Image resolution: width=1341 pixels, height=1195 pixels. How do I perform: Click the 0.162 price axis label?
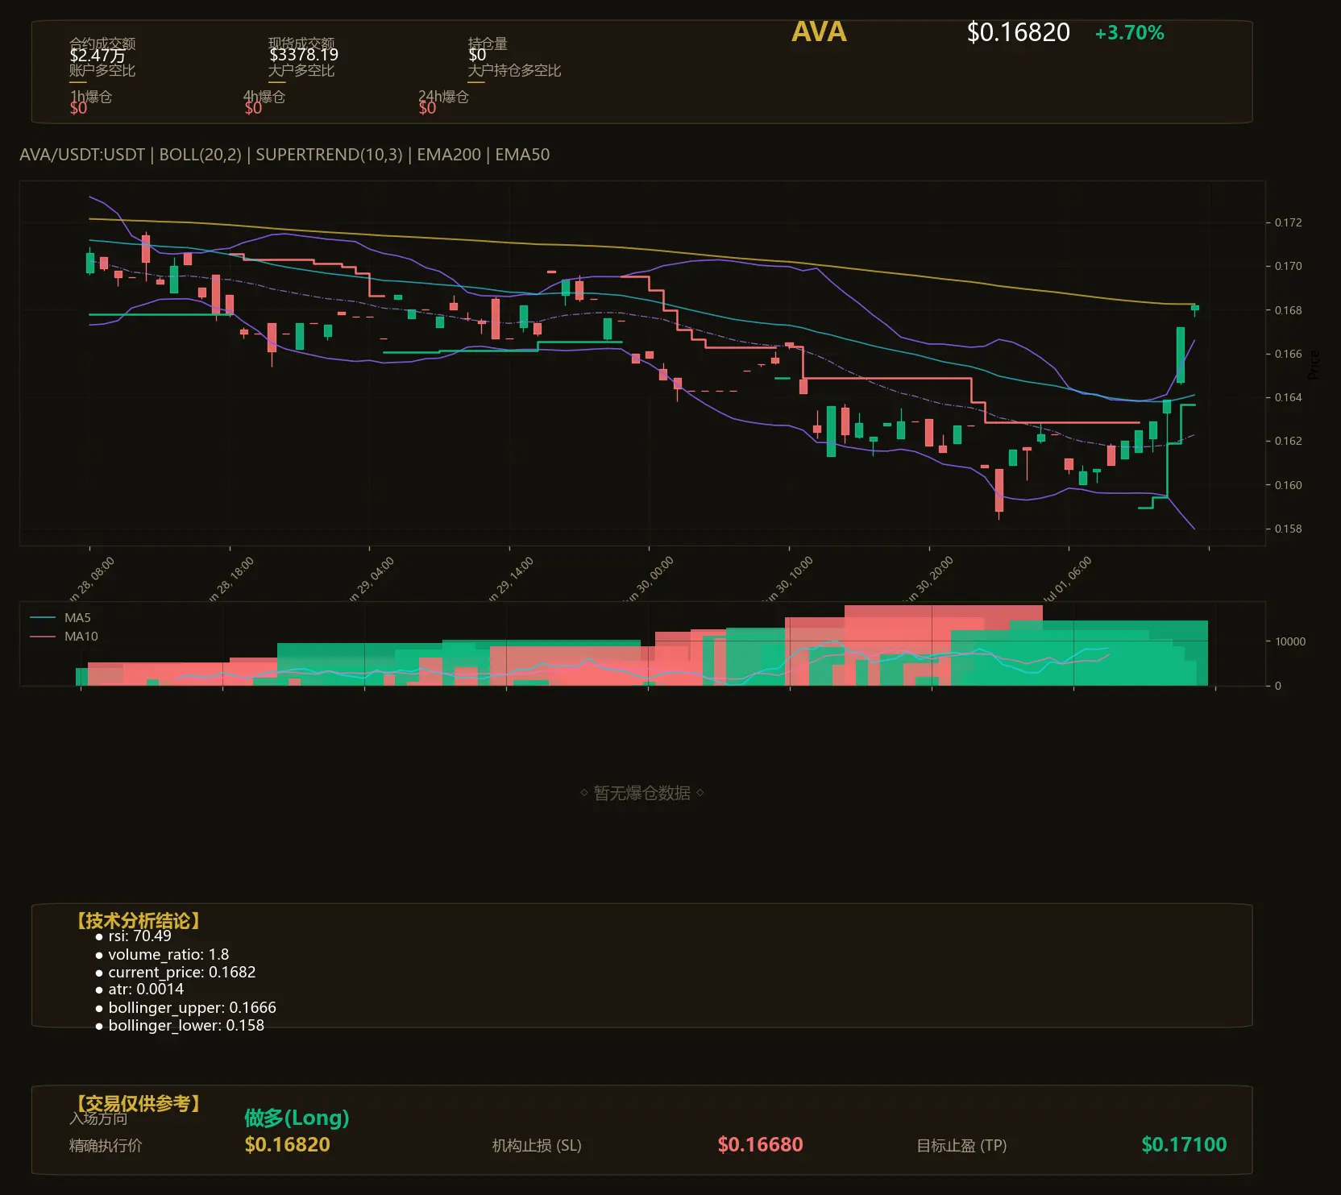[1288, 441]
